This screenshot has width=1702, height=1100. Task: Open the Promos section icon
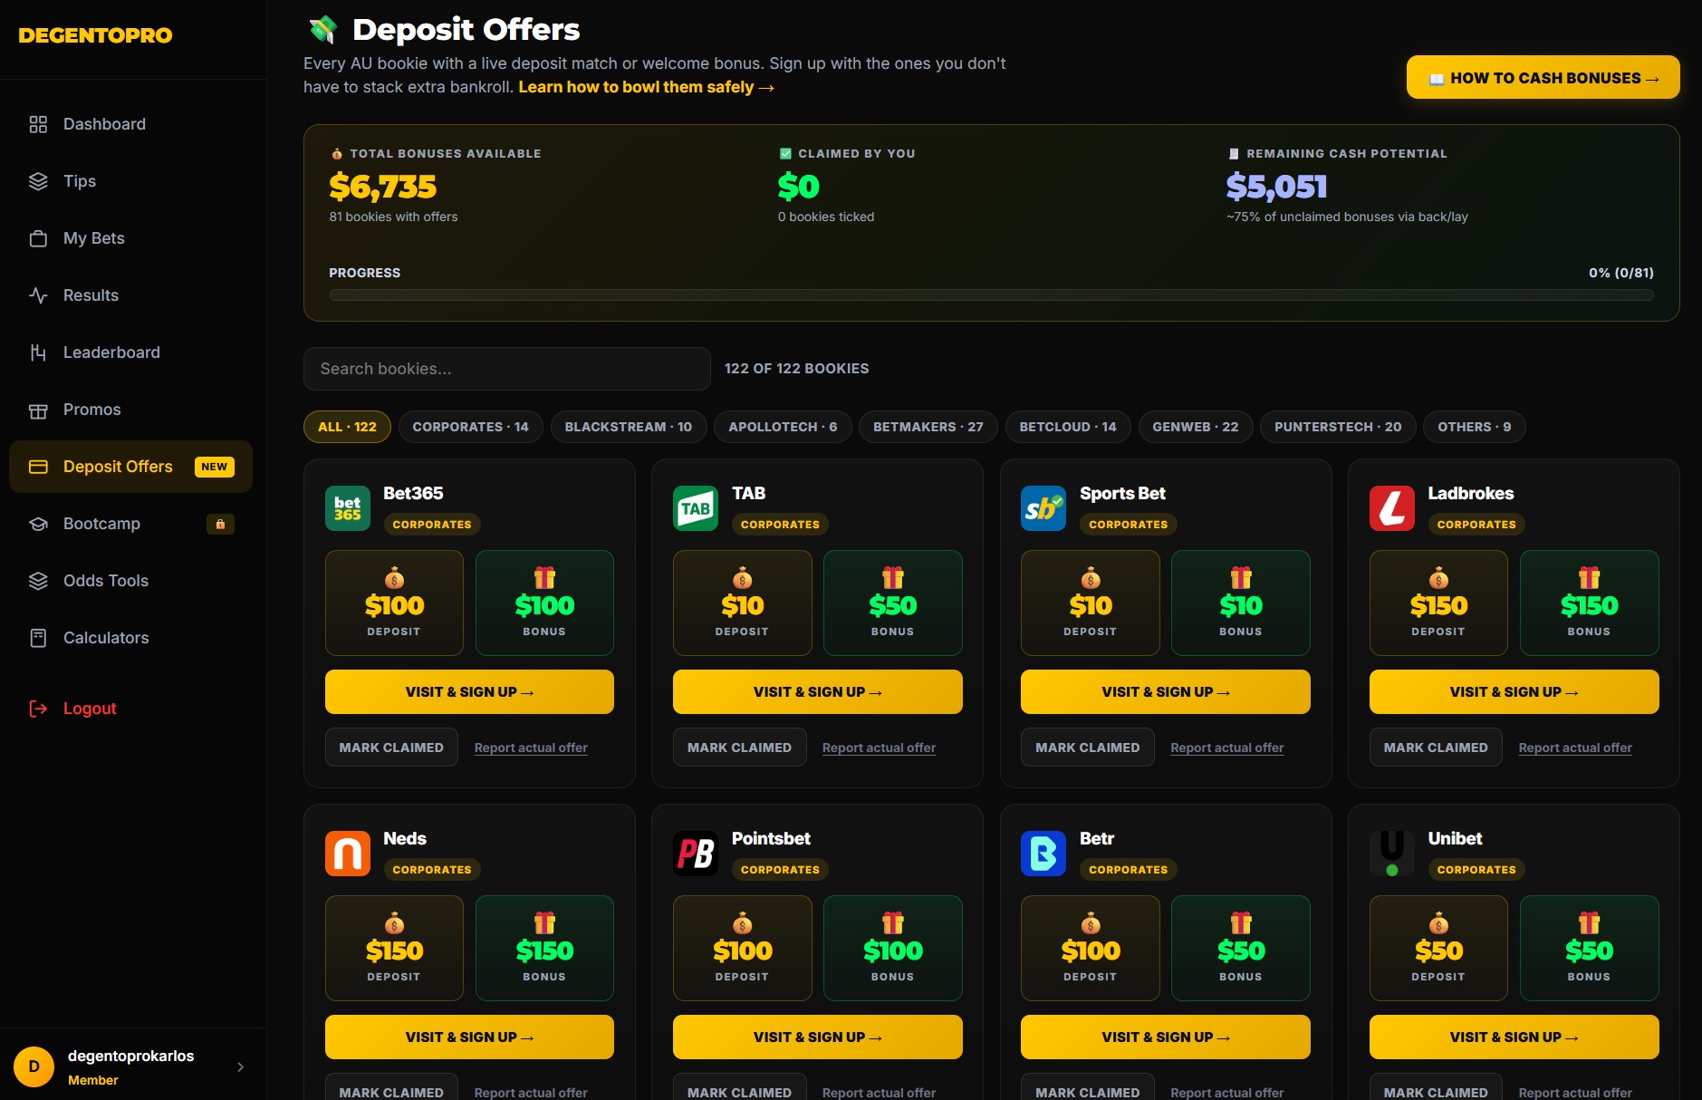[x=38, y=410]
